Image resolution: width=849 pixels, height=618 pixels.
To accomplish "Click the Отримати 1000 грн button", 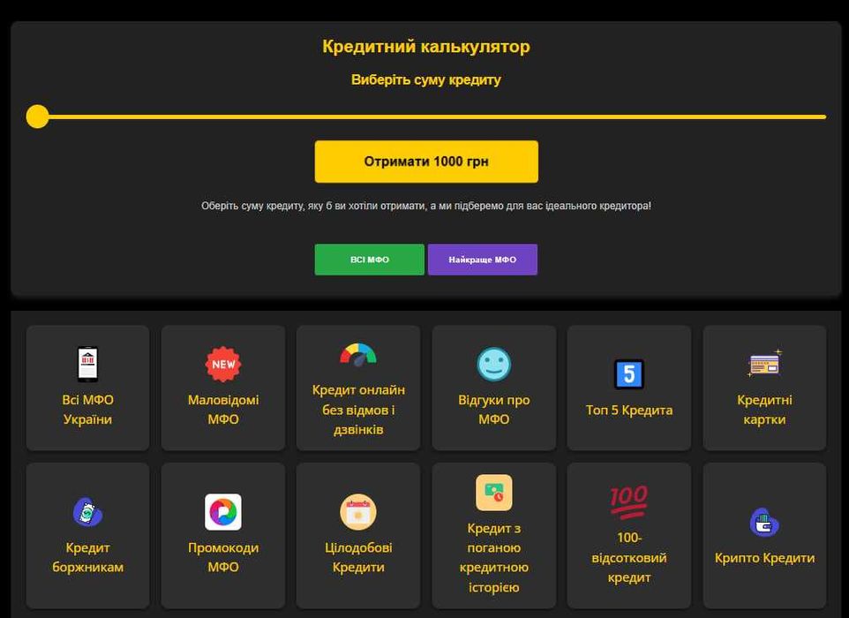I will (x=426, y=162).
